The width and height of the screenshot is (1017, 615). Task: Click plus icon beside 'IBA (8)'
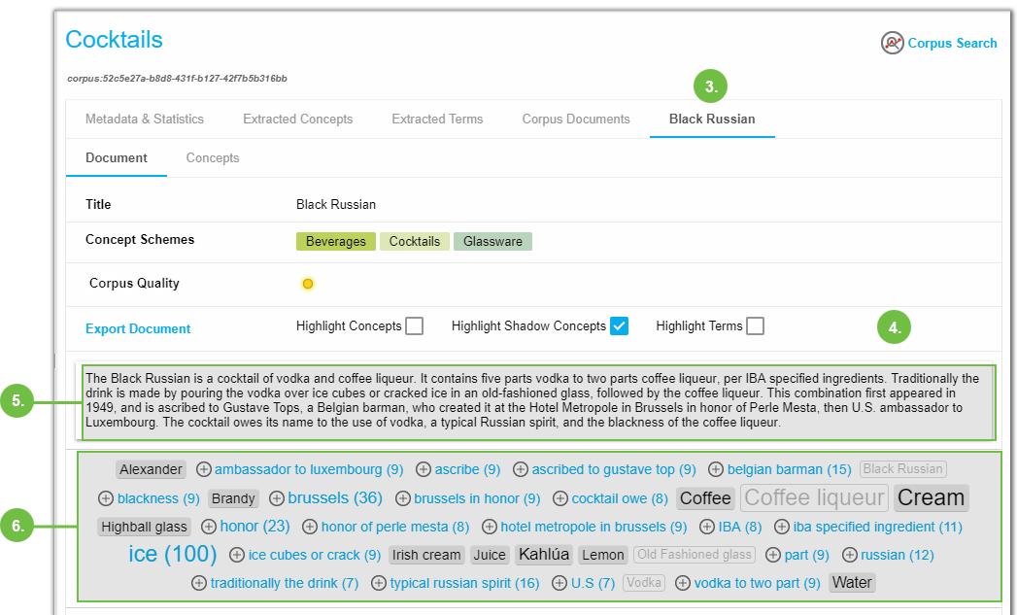click(x=707, y=527)
